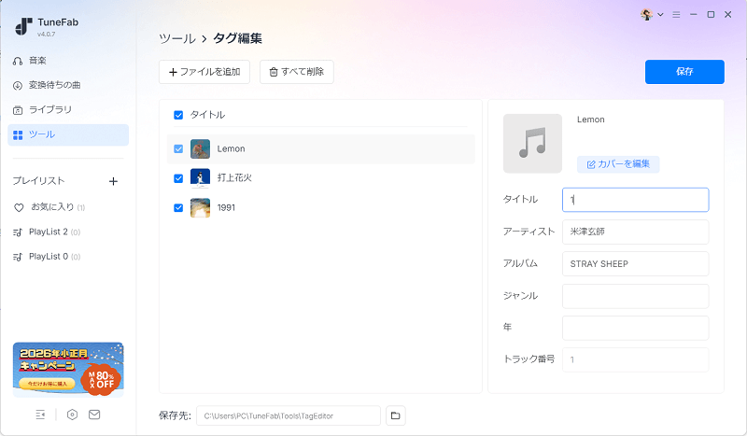Open 変換待ちの曲 conversion queue

[x=47, y=85]
